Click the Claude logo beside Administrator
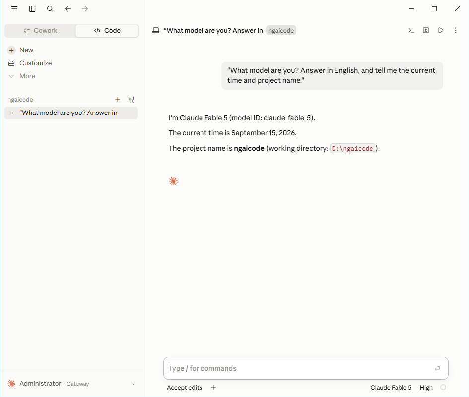 12,384
